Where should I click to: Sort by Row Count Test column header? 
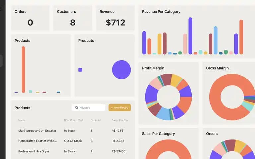[x=74, y=120]
